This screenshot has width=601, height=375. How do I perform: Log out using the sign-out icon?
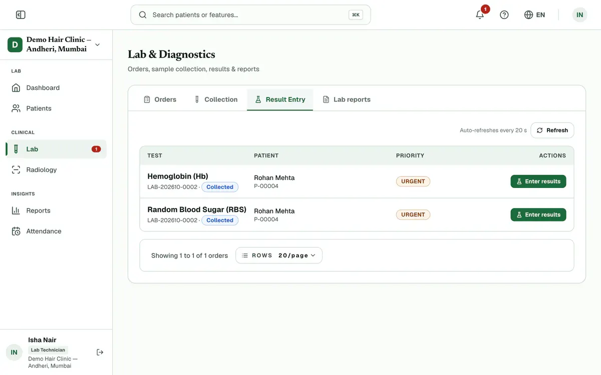point(100,352)
